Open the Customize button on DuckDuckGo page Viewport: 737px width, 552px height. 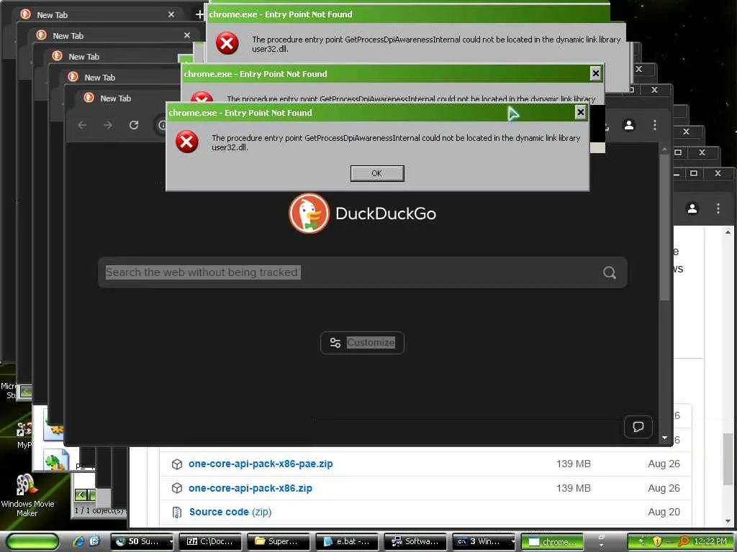362,343
